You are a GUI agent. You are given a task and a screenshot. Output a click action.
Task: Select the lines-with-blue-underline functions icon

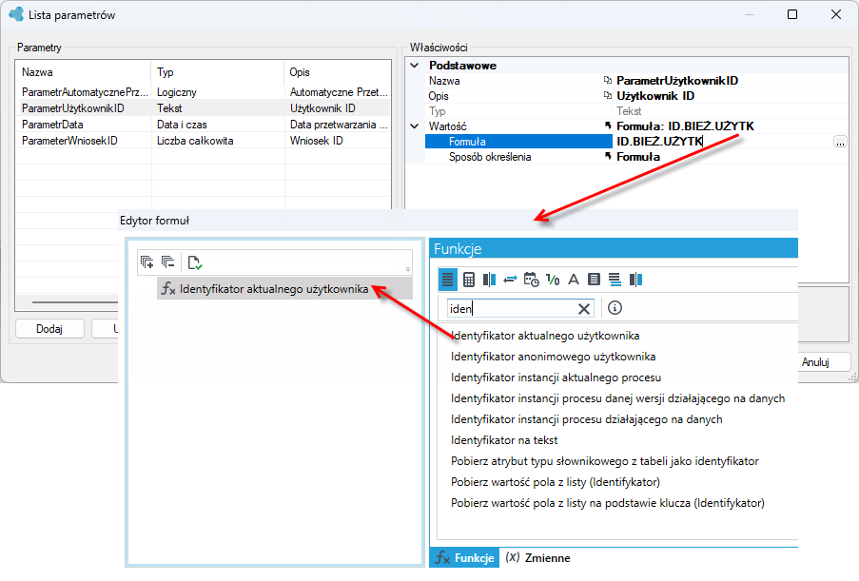(615, 280)
